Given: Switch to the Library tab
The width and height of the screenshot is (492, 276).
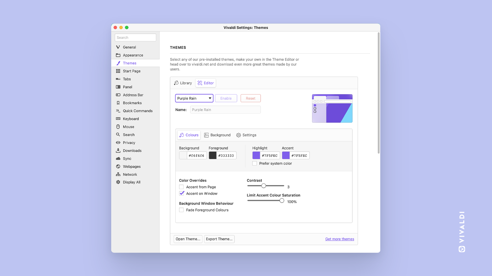Looking at the screenshot, I should [x=183, y=83].
